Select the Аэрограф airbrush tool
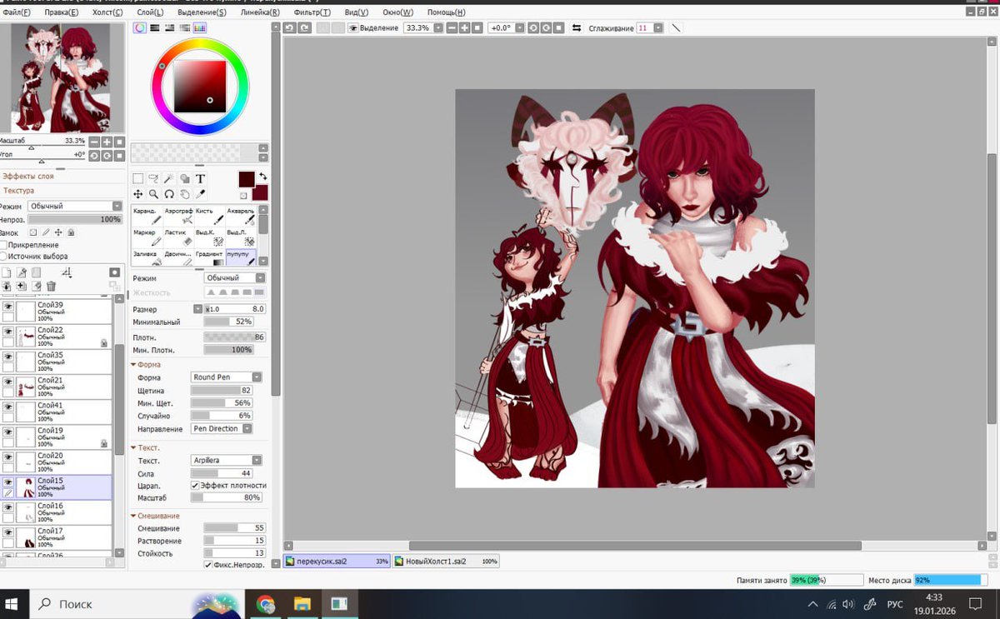Screen dimensions: 1000x619 (x=177, y=216)
